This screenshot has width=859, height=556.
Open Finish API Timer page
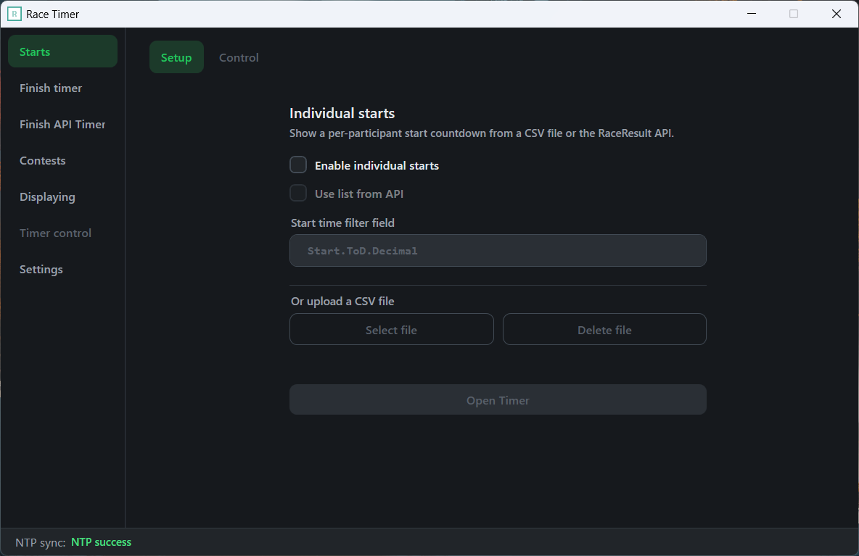click(62, 124)
